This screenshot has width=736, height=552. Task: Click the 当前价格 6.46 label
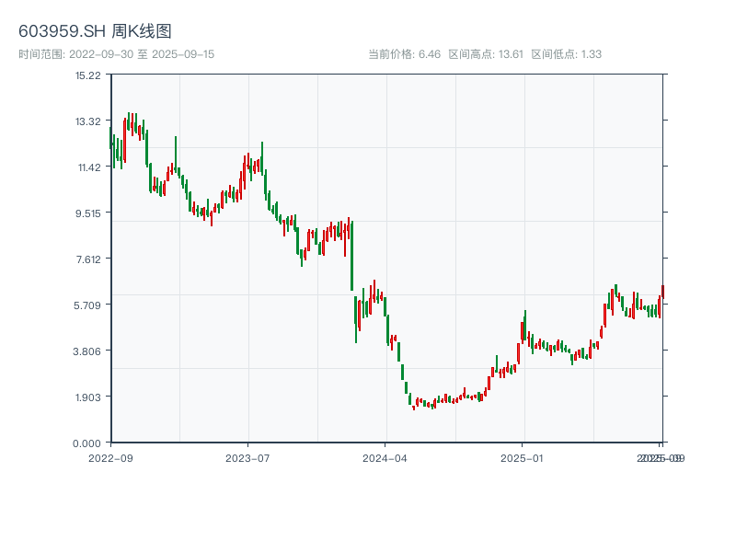(x=404, y=54)
